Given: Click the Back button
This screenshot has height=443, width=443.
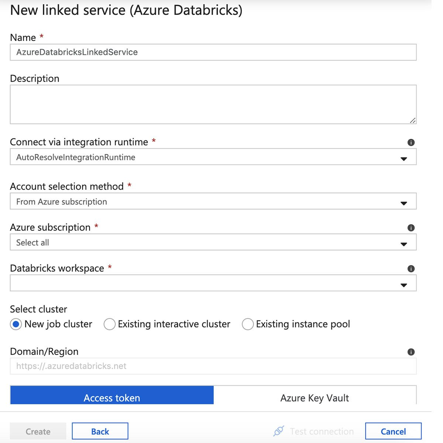Looking at the screenshot, I should click(100, 431).
